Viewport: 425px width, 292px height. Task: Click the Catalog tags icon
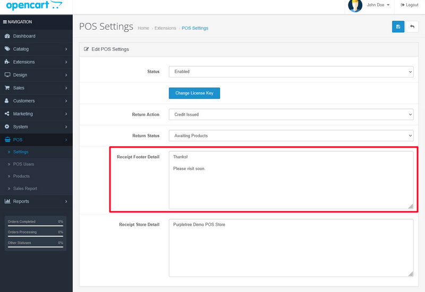pos(7,49)
